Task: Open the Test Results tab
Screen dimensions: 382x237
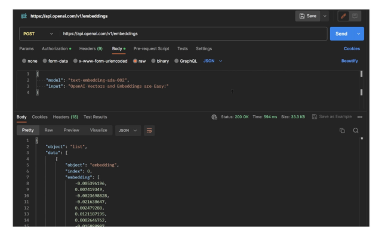Action: [x=95, y=117]
